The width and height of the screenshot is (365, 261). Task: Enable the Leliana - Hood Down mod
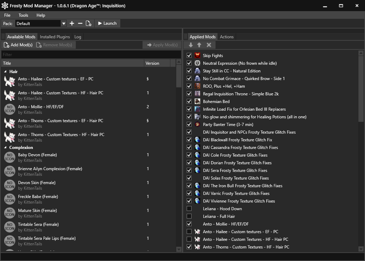(189, 209)
